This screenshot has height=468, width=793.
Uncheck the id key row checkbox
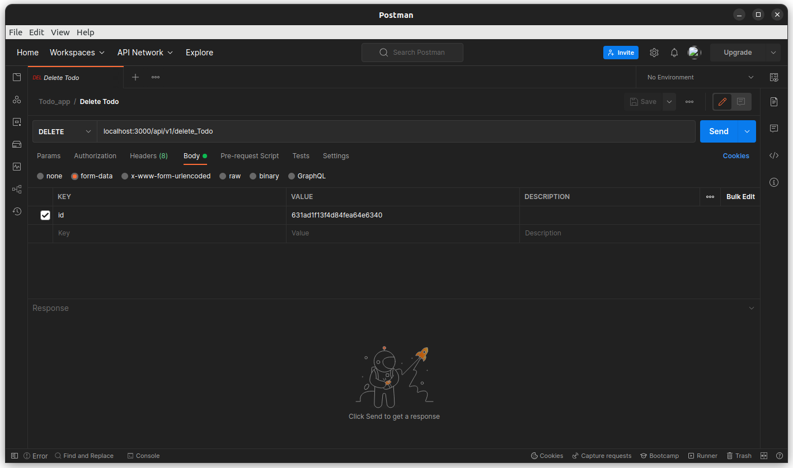45,215
